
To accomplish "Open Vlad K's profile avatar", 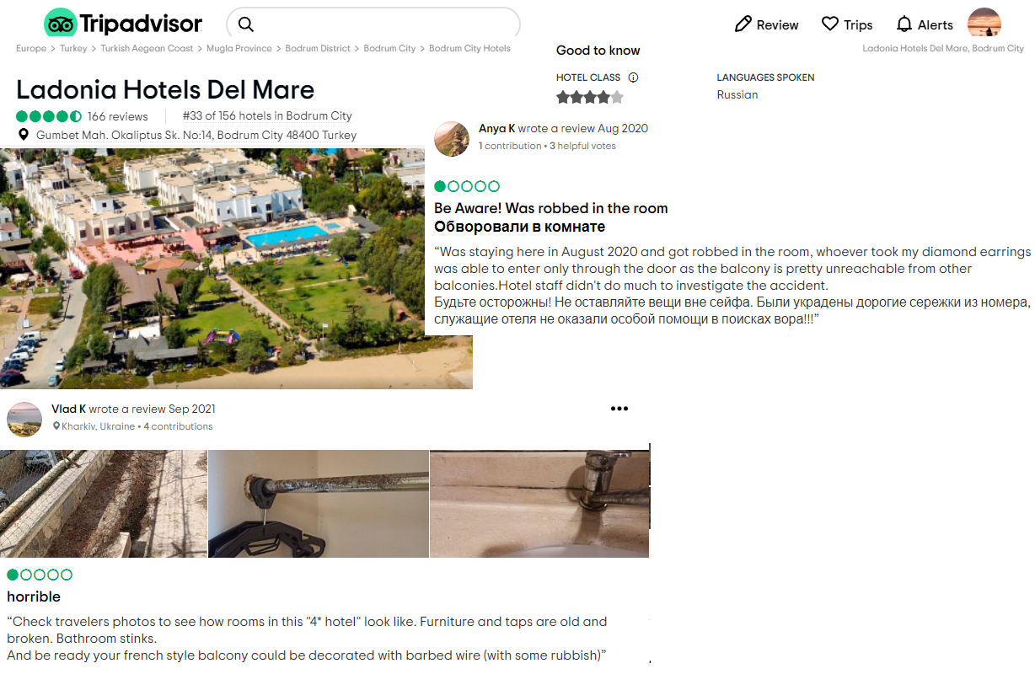I will point(24,419).
